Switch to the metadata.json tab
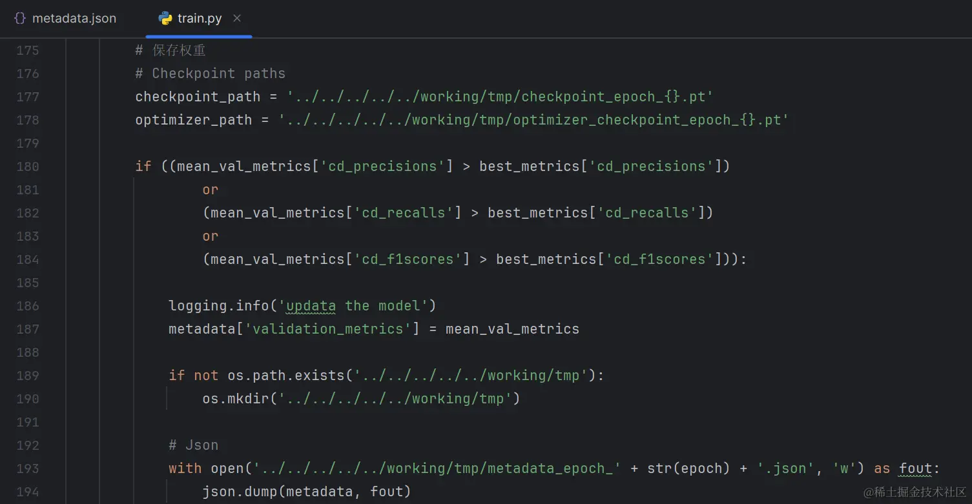 click(x=74, y=19)
